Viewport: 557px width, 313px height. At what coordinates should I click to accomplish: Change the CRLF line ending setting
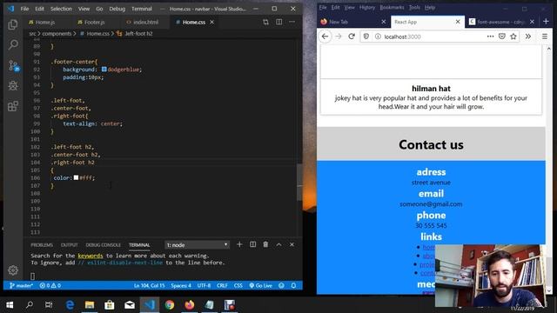point(222,285)
